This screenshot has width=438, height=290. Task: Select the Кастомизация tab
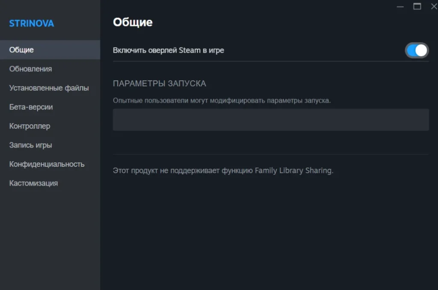pos(33,183)
